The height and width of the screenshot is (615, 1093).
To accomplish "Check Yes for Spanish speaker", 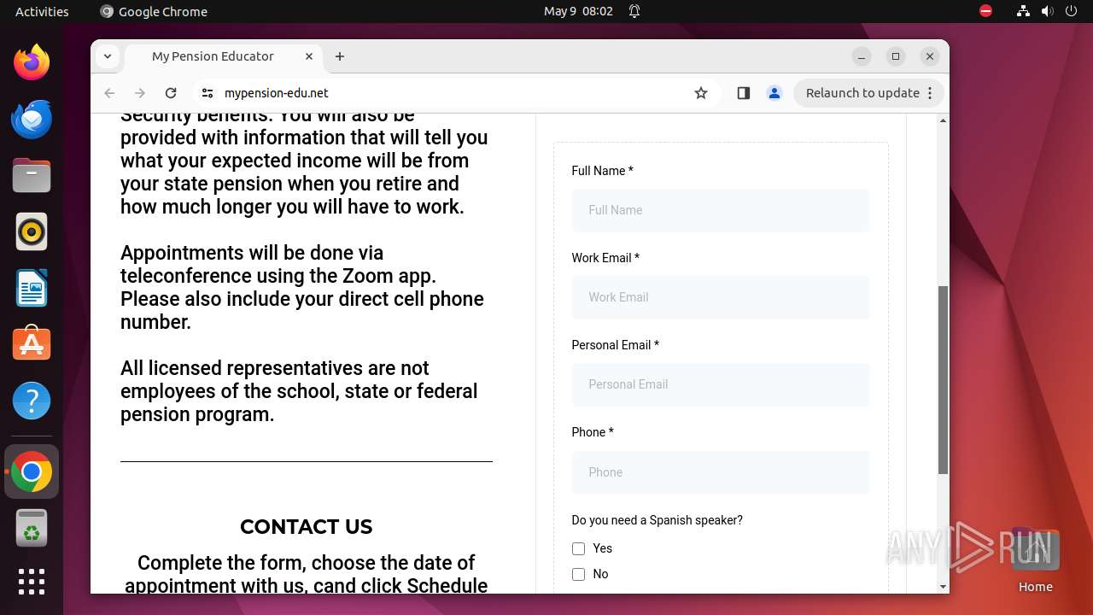I will (578, 548).
